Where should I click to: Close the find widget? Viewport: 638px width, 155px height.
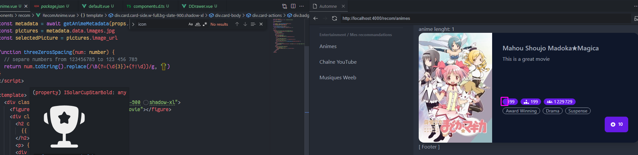[x=261, y=24]
